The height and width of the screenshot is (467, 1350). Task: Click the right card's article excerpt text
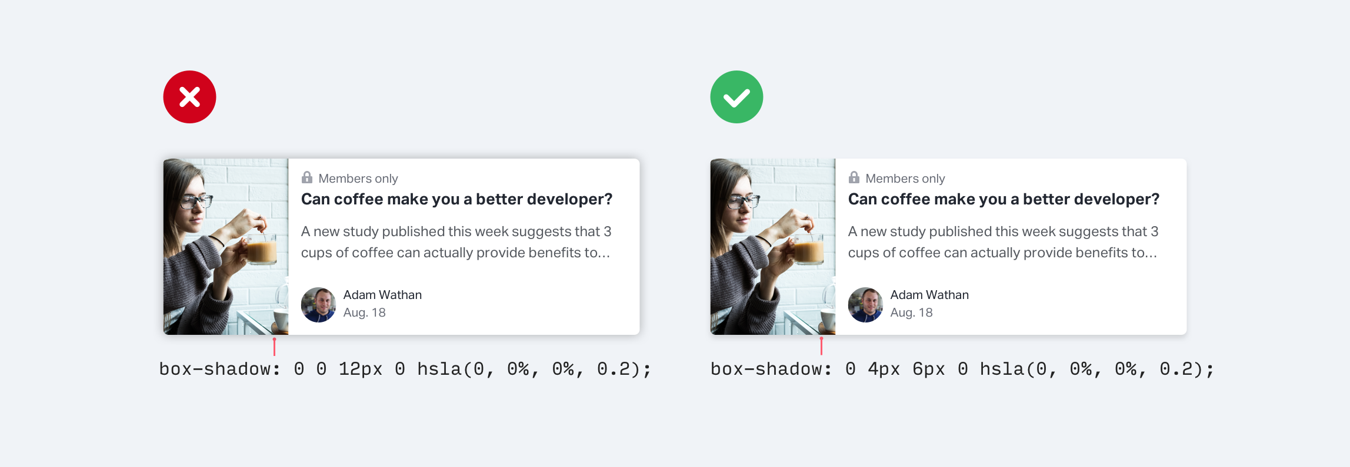pyautogui.click(x=1003, y=242)
